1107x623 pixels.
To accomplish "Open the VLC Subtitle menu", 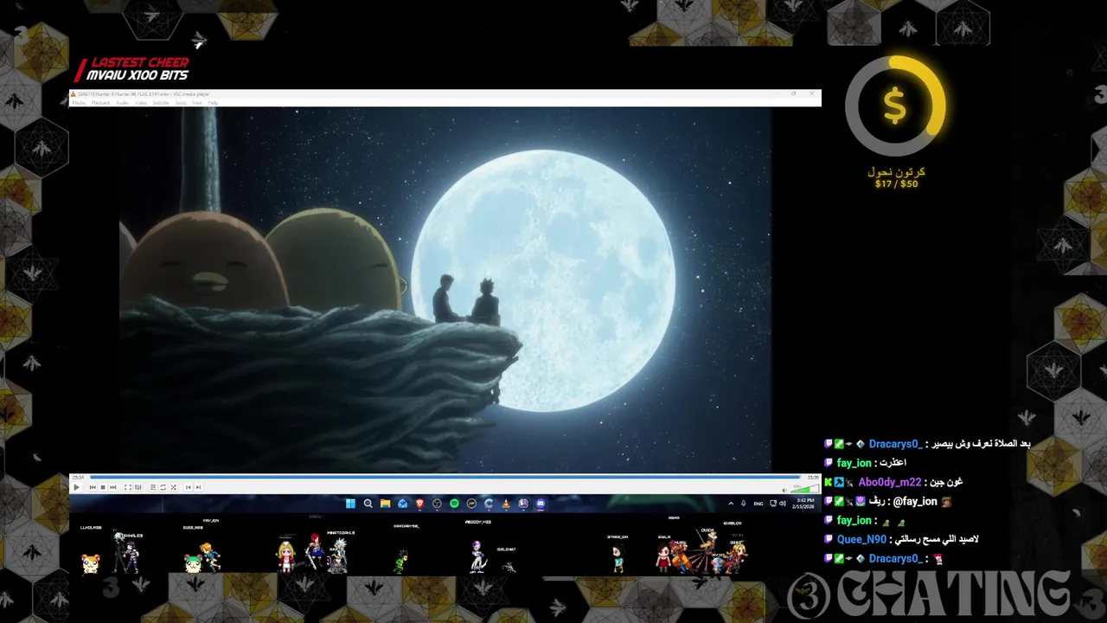I will [x=161, y=103].
